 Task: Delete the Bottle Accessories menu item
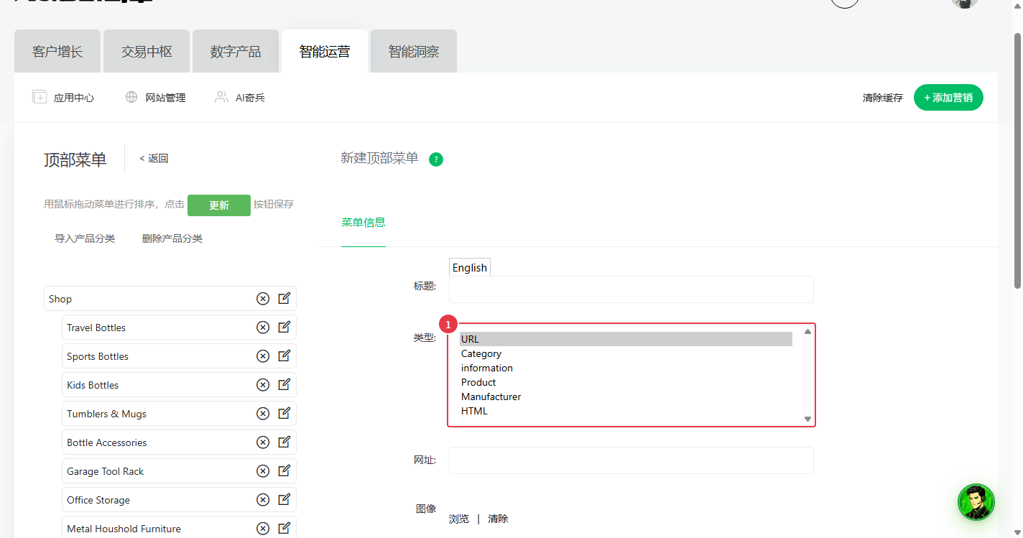click(263, 442)
